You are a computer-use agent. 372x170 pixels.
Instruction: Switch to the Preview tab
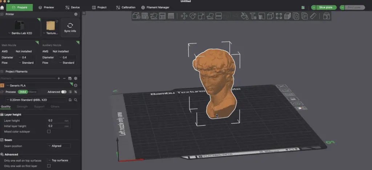coord(46,7)
